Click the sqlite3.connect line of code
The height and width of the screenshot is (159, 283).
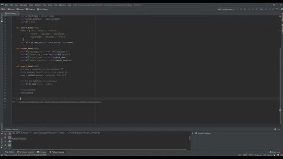click(43, 75)
